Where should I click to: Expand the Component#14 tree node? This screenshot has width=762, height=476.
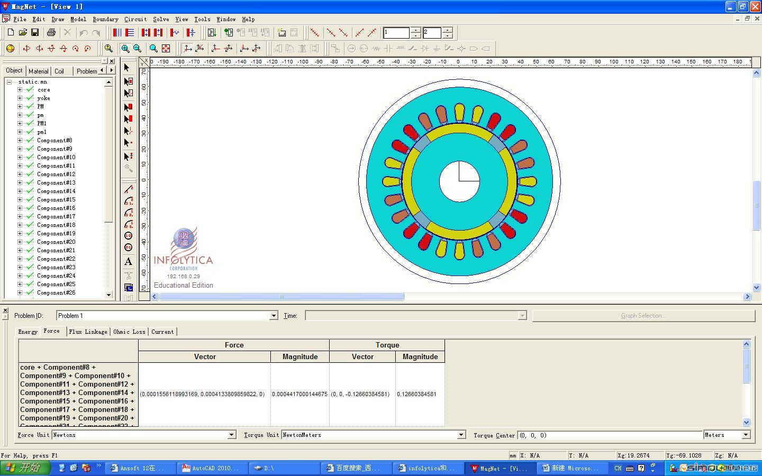(x=20, y=191)
